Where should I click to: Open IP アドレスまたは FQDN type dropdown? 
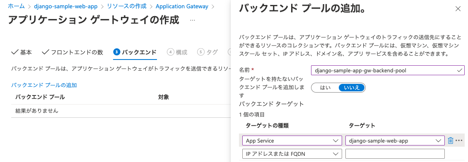pyautogui.click(x=292, y=154)
